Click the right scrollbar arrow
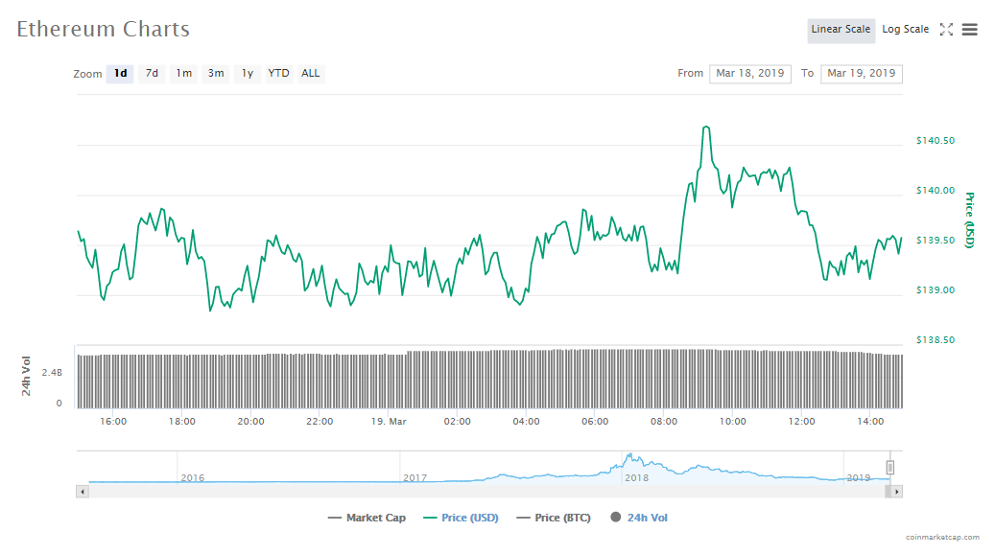 896,492
